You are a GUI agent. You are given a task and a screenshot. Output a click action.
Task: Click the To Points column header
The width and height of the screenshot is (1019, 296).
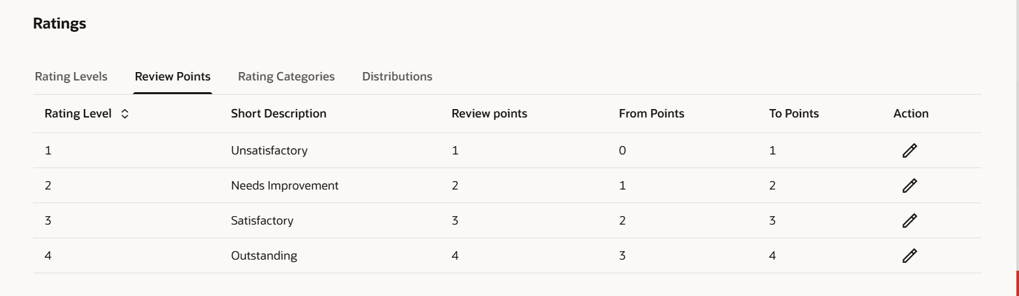click(794, 114)
